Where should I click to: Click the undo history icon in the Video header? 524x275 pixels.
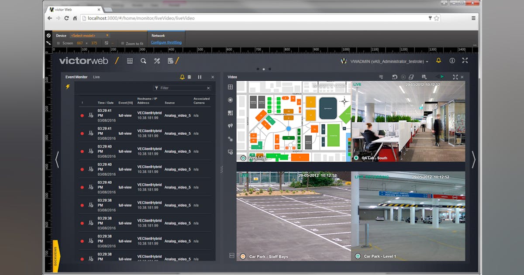pyautogui.click(x=395, y=76)
